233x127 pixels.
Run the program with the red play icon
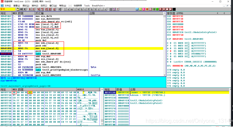tap(30, 9)
